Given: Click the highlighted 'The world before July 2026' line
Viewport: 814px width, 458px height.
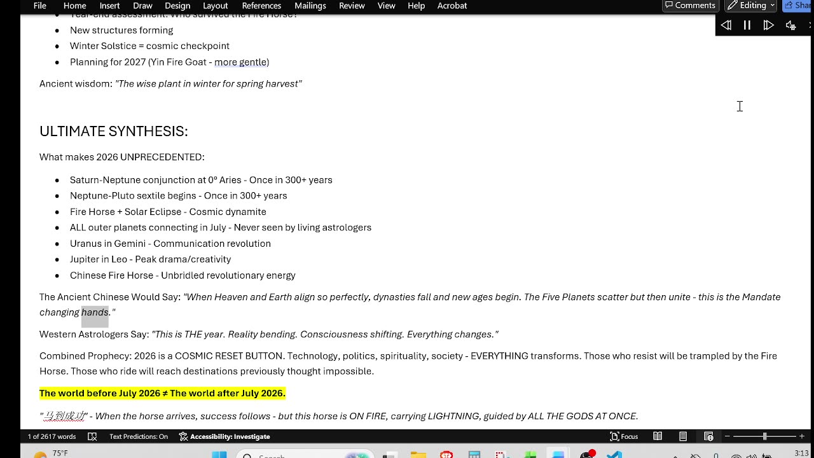Looking at the screenshot, I should click(162, 393).
